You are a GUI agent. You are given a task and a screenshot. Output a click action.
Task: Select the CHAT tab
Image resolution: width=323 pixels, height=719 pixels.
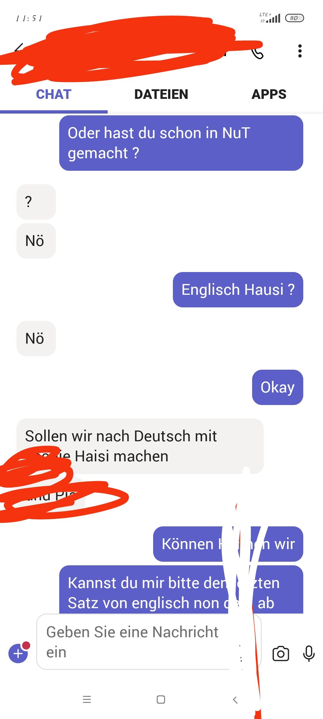(x=54, y=94)
